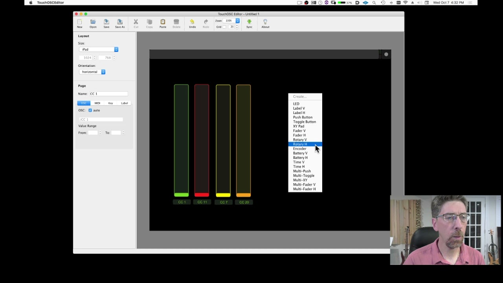
Task: Open the Apple menu
Action: click(31, 2)
